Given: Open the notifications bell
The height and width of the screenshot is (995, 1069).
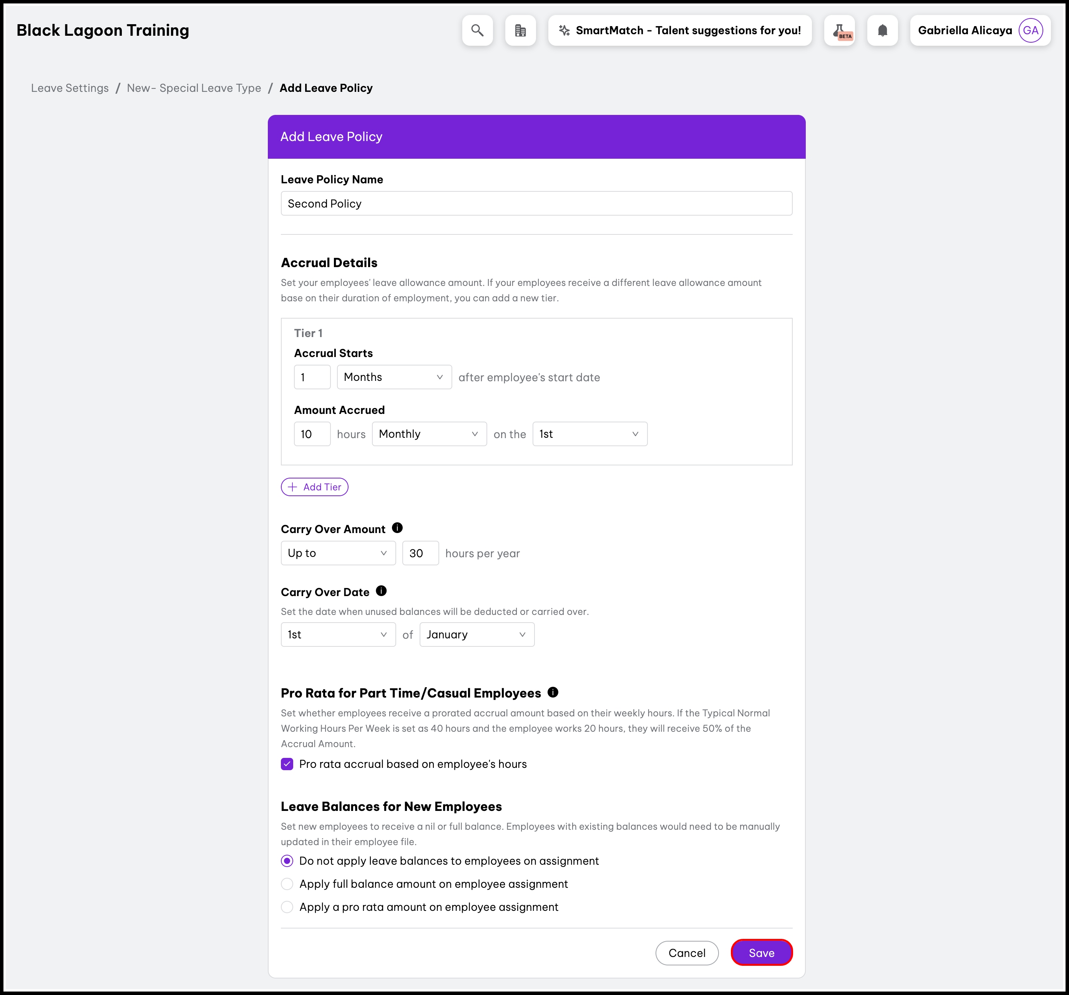Looking at the screenshot, I should pyautogui.click(x=882, y=31).
